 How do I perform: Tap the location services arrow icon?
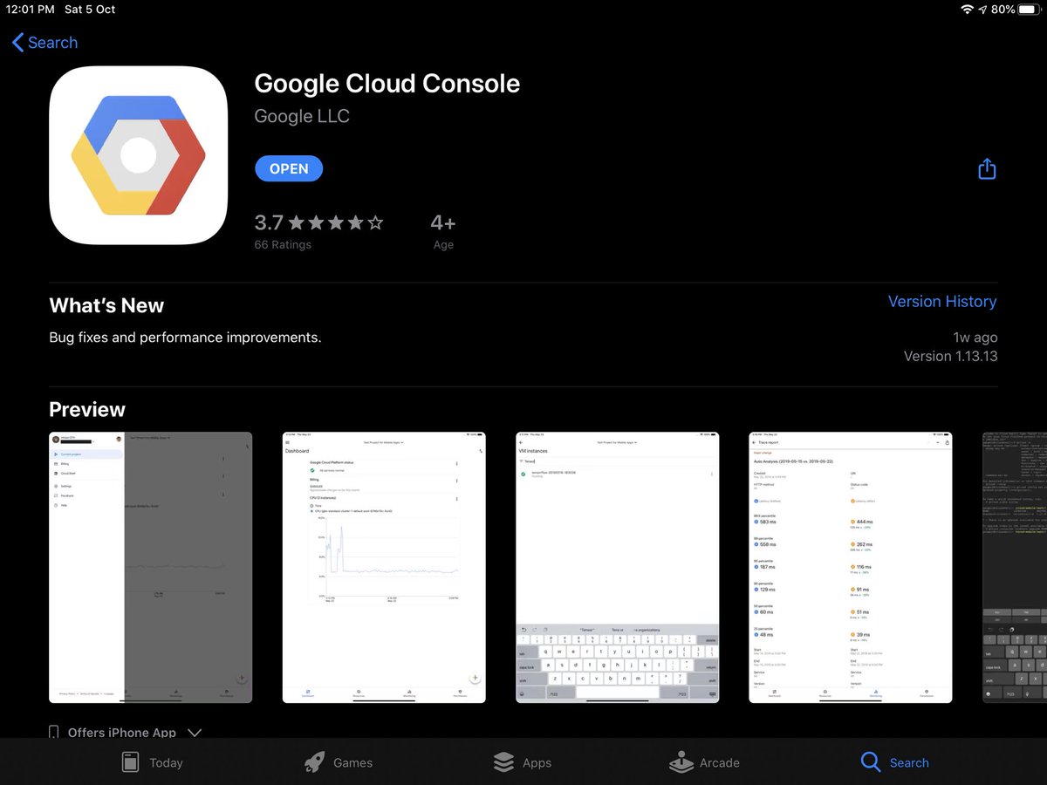tap(982, 10)
